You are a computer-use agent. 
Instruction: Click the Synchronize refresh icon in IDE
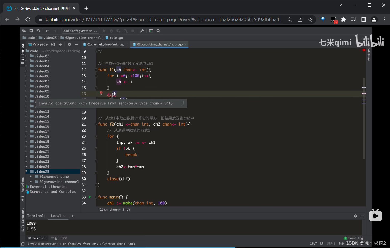pos(38,31)
